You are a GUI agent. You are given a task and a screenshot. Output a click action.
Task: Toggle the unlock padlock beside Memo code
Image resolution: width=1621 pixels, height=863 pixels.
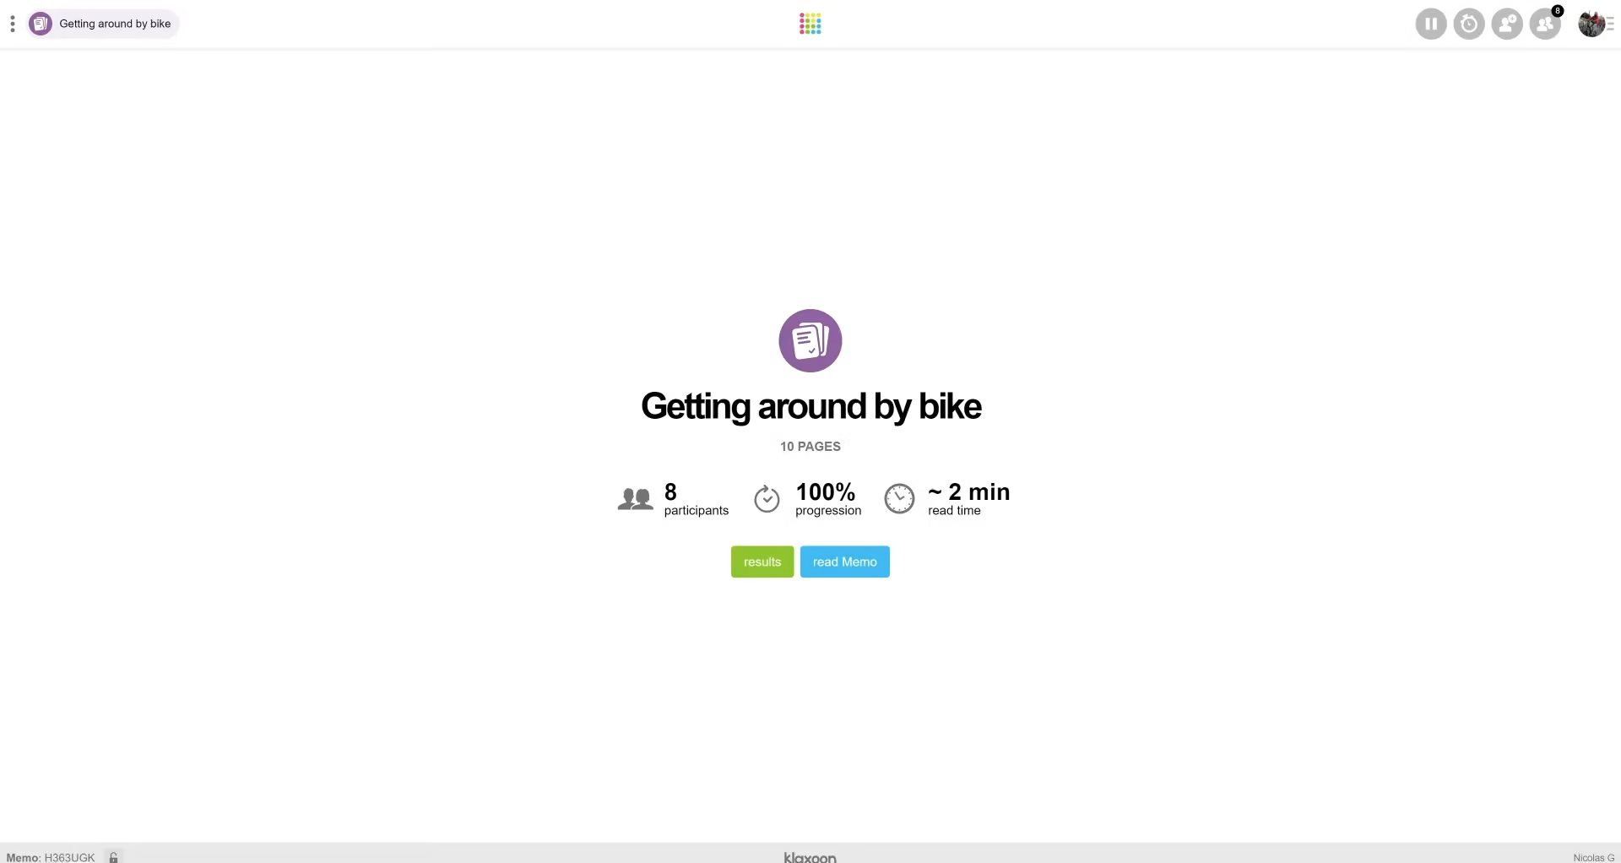[114, 856]
